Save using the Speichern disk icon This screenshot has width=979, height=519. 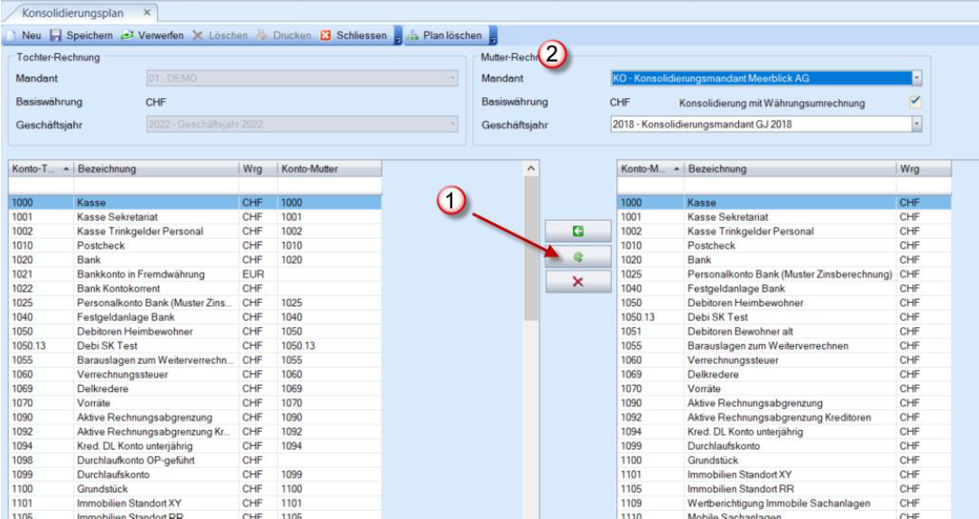(56, 36)
